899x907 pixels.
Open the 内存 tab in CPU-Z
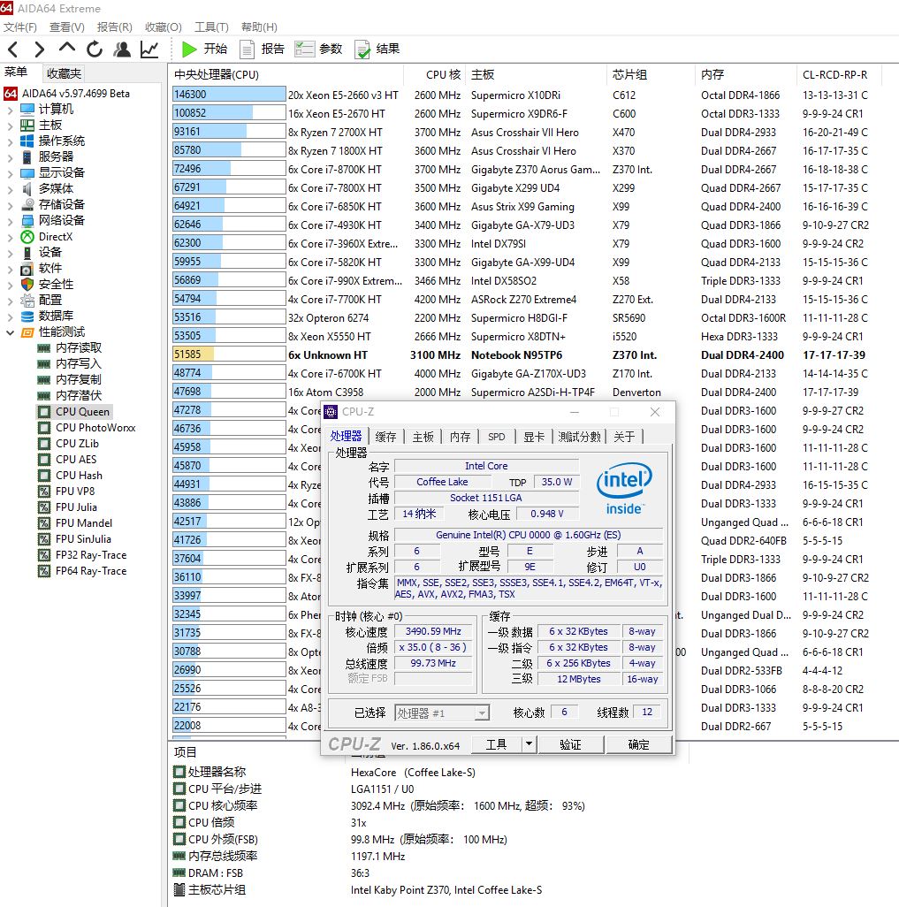pos(460,437)
